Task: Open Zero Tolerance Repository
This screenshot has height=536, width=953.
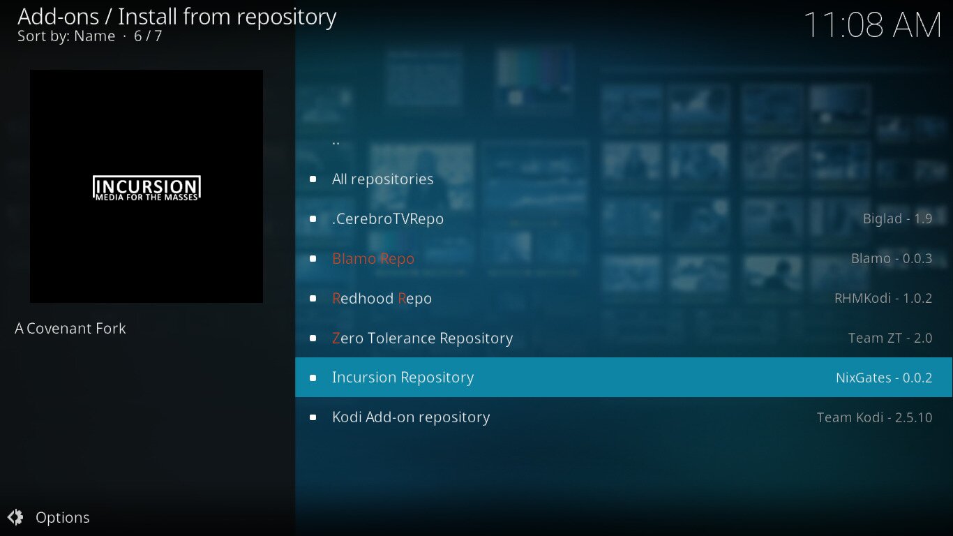Action: (x=624, y=338)
